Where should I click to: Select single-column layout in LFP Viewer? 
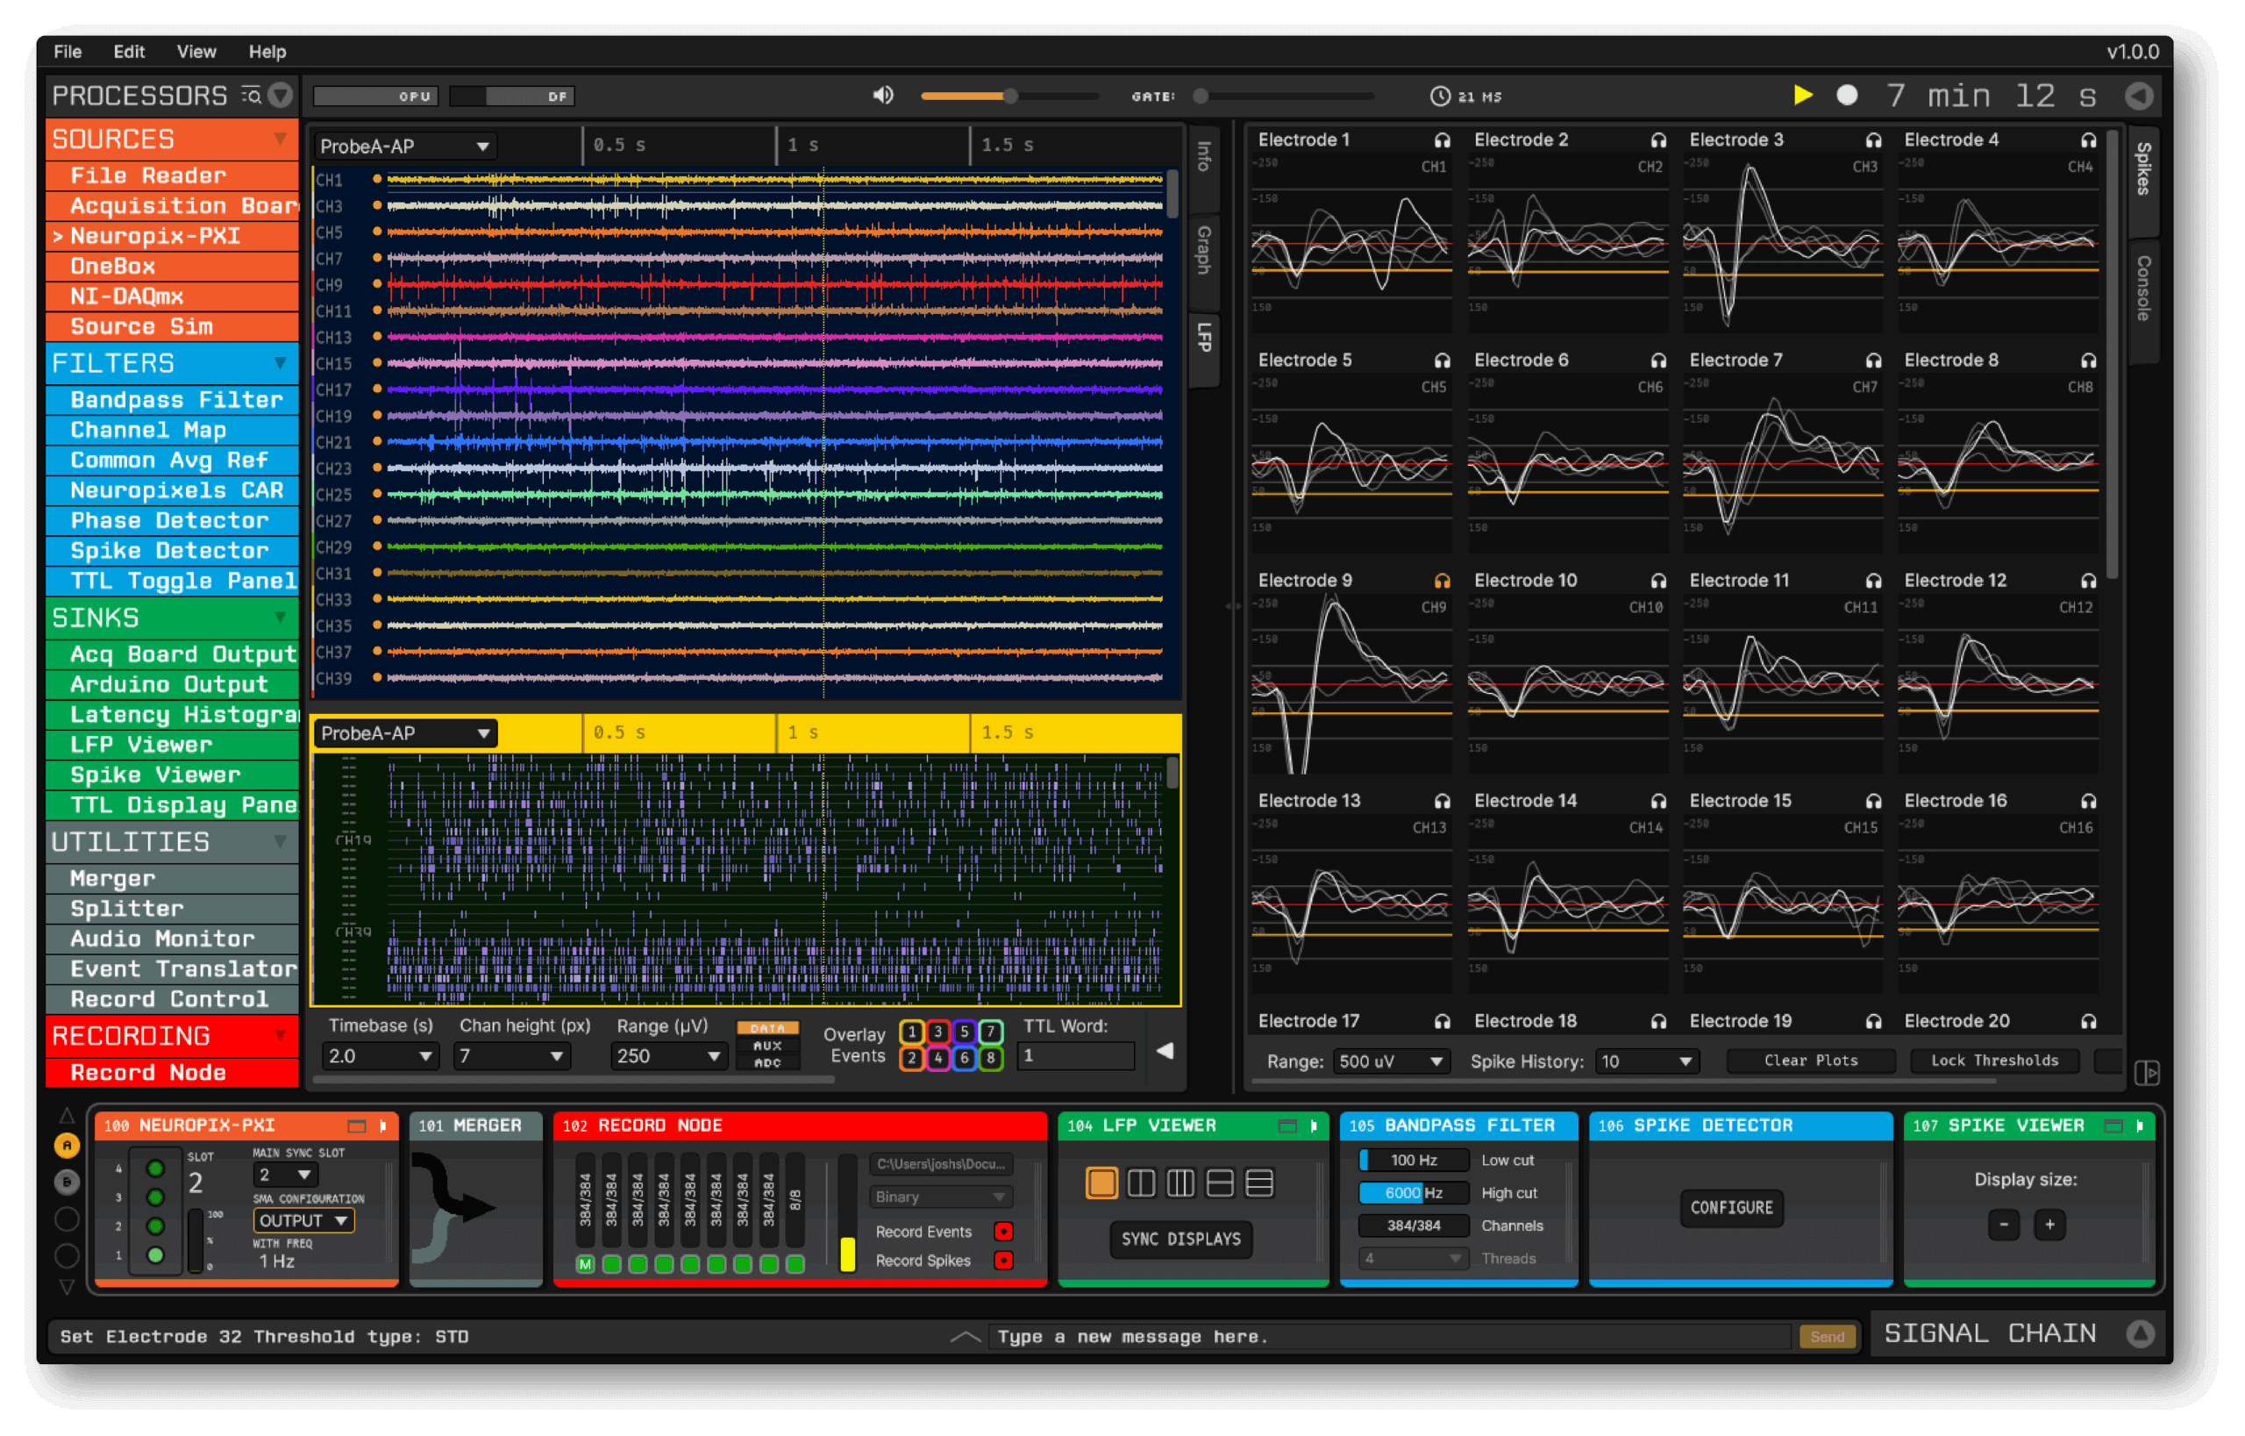click(x=1101, y=1183)
